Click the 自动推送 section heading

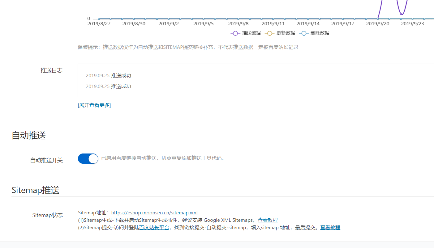click(29, 135)
